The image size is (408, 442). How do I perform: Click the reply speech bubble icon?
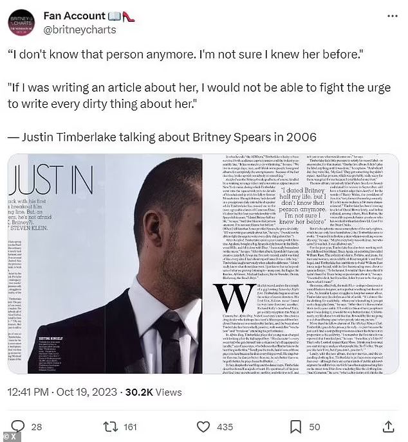click(x=17, y=427)
